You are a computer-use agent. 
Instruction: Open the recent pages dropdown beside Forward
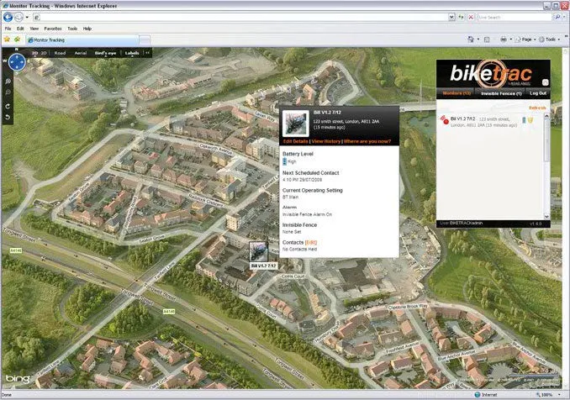[27, 18]
